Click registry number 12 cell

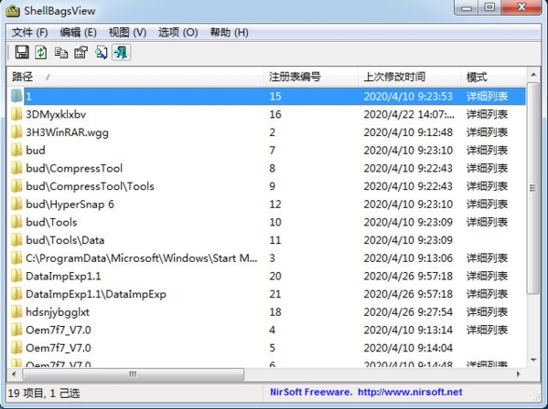275,204
